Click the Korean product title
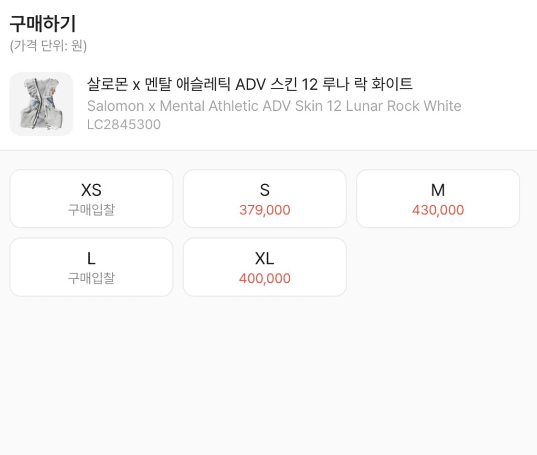Screen dimensions: 537x455 [x=252, y=84]
